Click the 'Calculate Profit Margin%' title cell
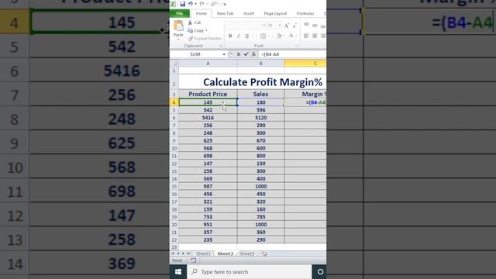Image resolution: width=496 pixels, height=279 pixels. pos(253,82)
